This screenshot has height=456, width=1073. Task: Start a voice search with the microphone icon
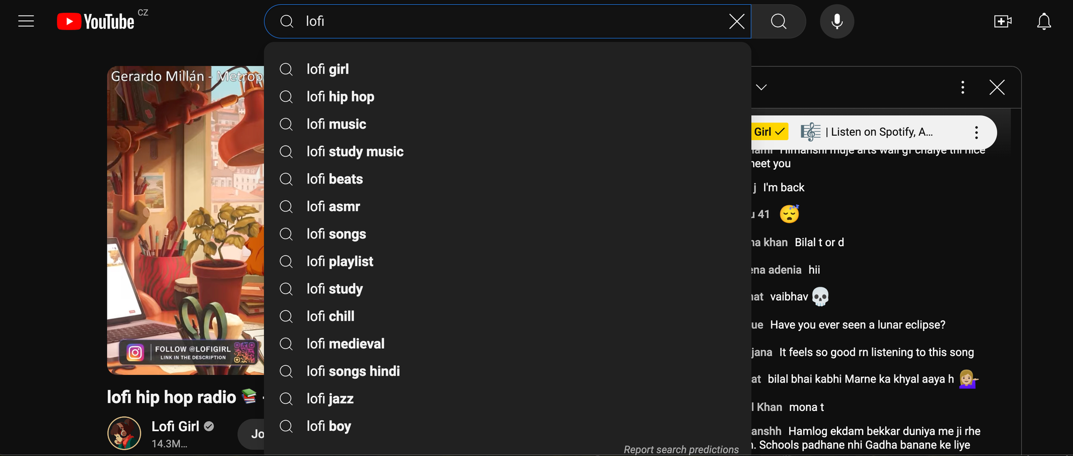tap(836, 21)
